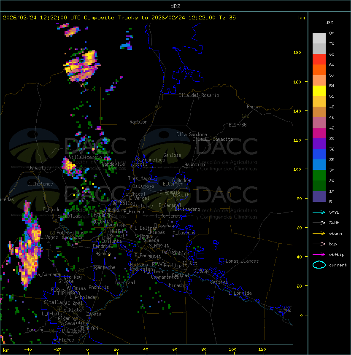This screenshot has width=351, height=355.
Task: Click the 'MENDOZA' city label
Action: [x=103, y=215]
